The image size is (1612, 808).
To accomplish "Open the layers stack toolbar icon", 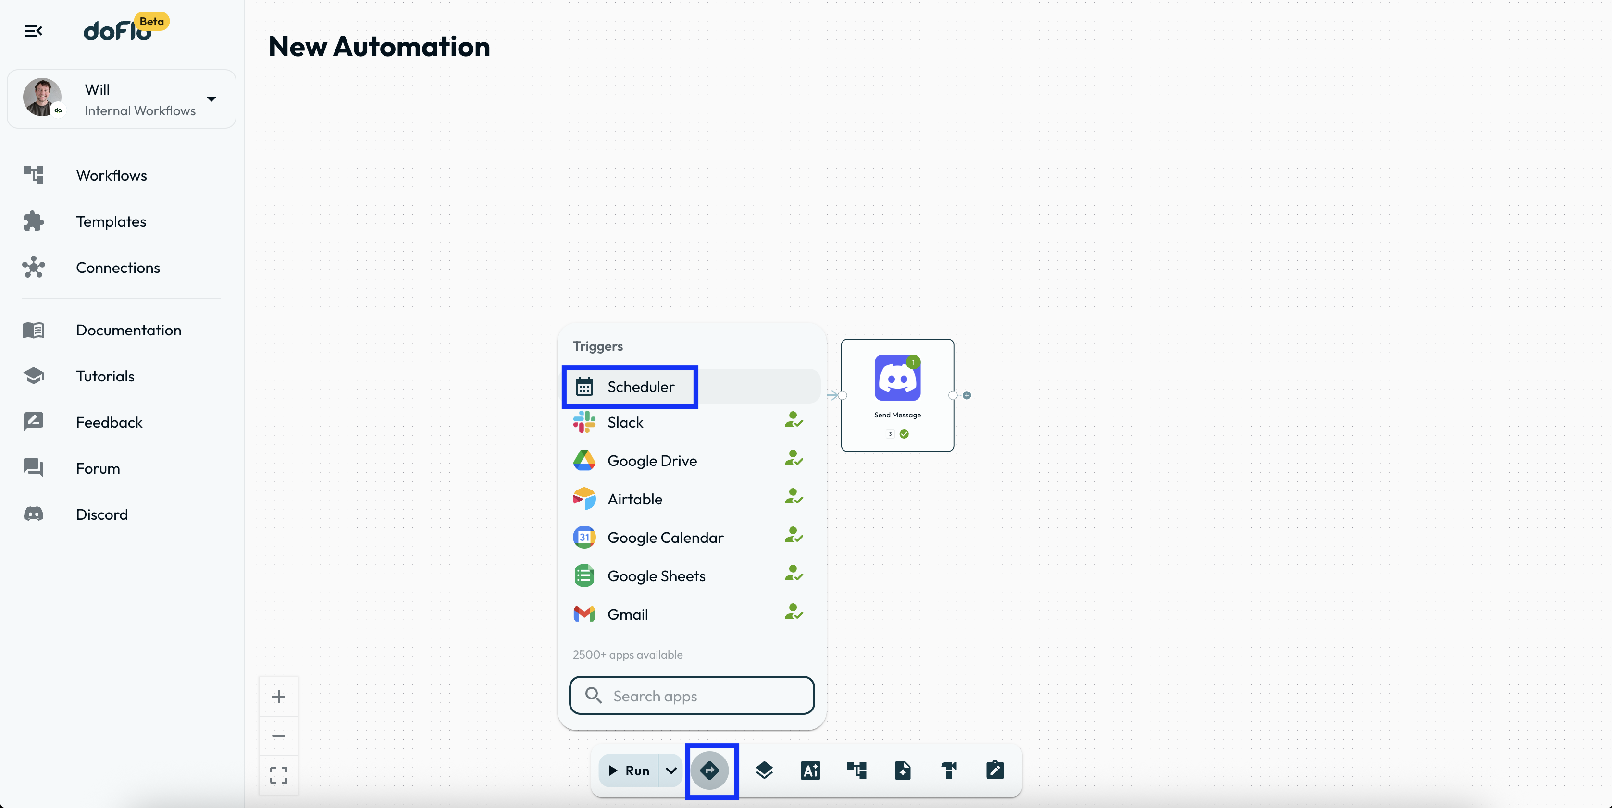I will coord(764,771).
